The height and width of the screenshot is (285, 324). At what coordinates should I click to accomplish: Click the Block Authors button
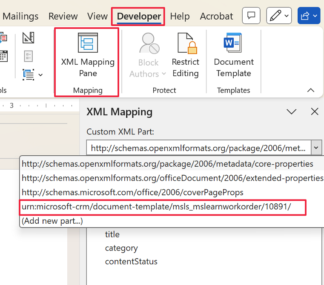click(148, 55)
